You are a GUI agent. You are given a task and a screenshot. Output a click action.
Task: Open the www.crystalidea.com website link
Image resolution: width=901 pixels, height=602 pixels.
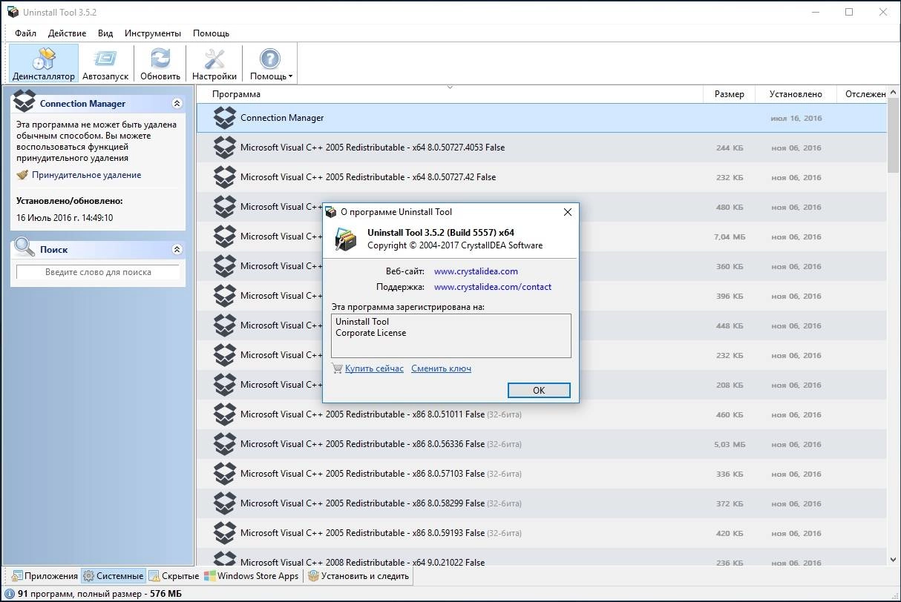point(476,271)
